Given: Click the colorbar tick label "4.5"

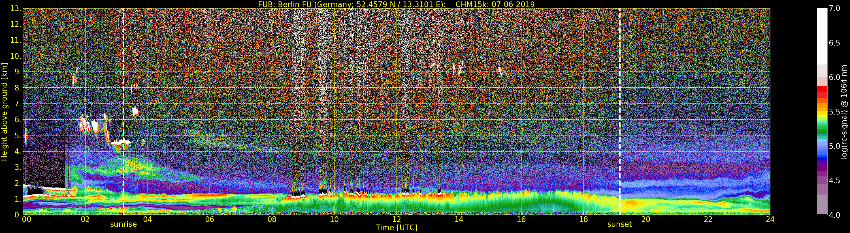Looking at the screenshot, I should (x=834, y=181).
